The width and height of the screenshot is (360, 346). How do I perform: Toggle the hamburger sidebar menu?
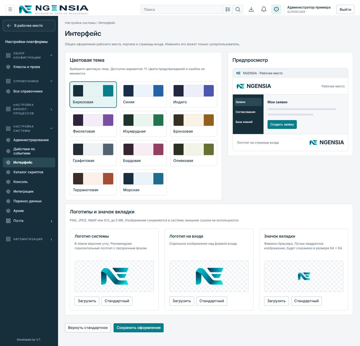click(10, 9)
